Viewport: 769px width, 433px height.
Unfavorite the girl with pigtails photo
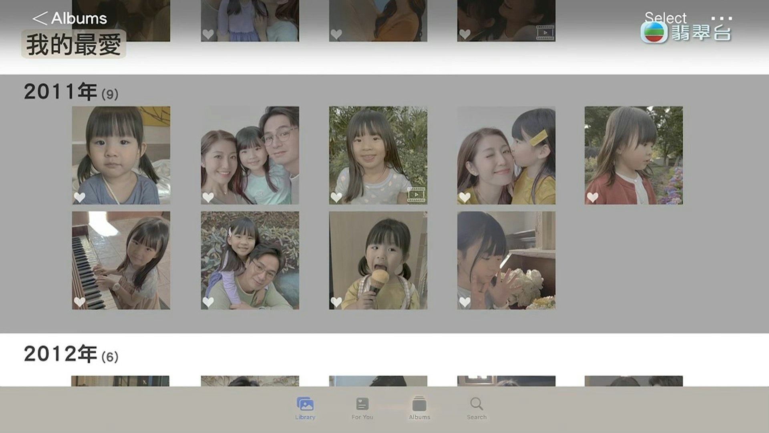click(80, 197)
